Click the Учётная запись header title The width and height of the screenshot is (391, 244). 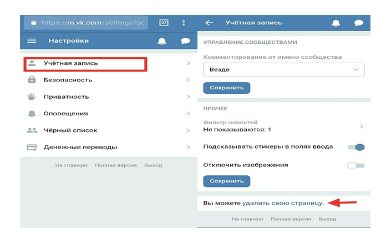pyautogui.click(x=253, y=23)
